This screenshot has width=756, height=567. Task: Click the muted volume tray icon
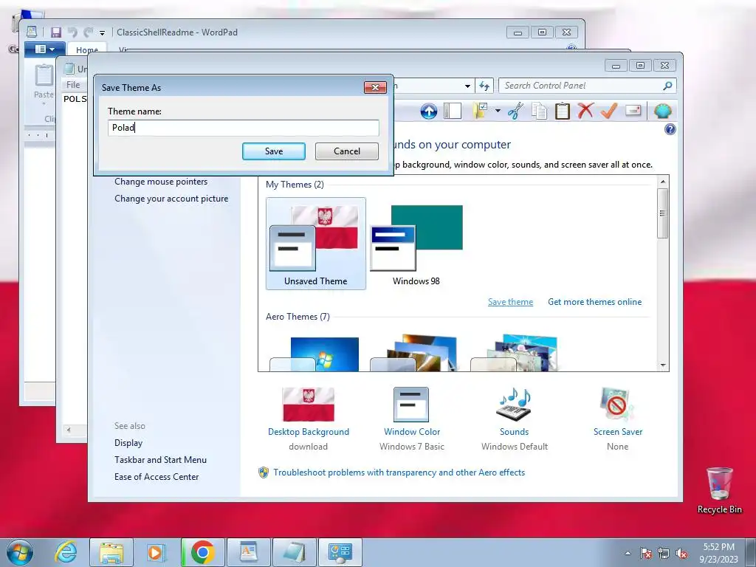(x=681, y=553)
